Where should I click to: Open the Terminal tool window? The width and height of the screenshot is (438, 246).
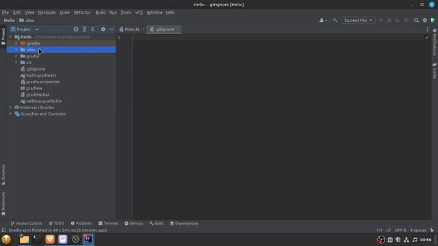tap(108, 223)
